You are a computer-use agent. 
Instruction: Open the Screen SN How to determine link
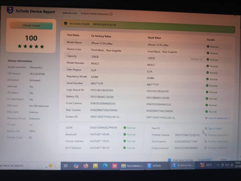219,118
